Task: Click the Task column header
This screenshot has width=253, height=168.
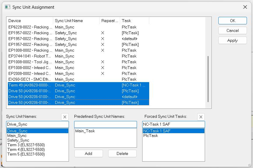Action: tap(134, 21)
